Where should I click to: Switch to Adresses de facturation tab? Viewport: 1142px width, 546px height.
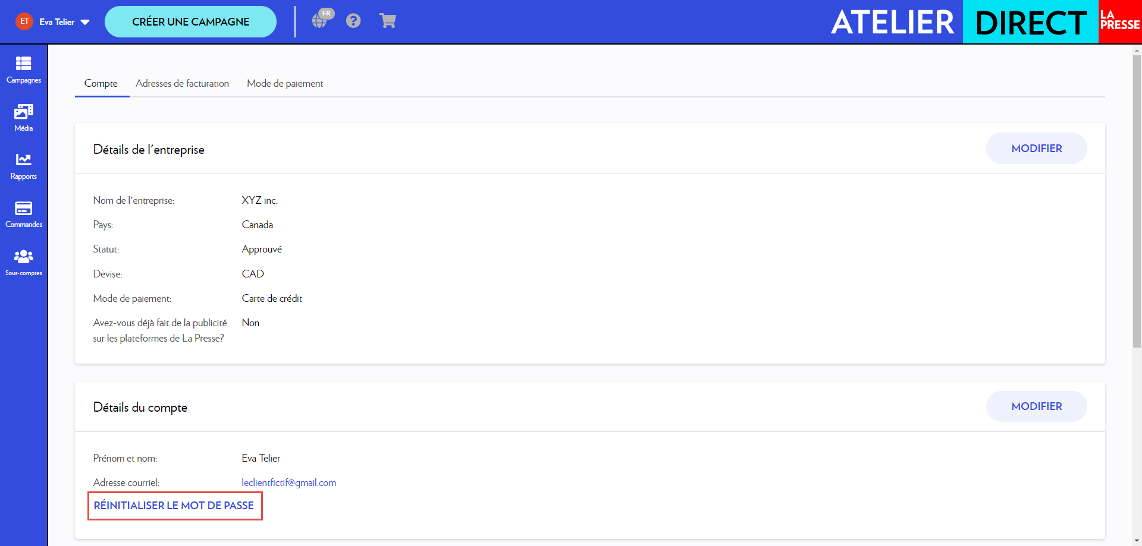[x=182, y=83]
